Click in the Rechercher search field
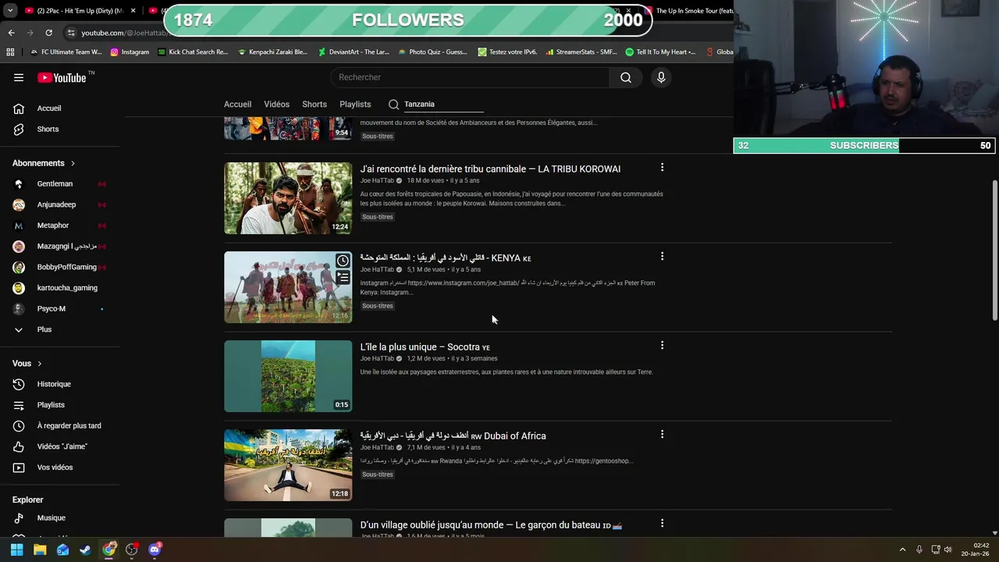This screenshot has width=999, height=562. (x=471, y=77)
